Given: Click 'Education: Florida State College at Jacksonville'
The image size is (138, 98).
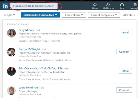Looking at the screenshot, I should coord(39,41).
